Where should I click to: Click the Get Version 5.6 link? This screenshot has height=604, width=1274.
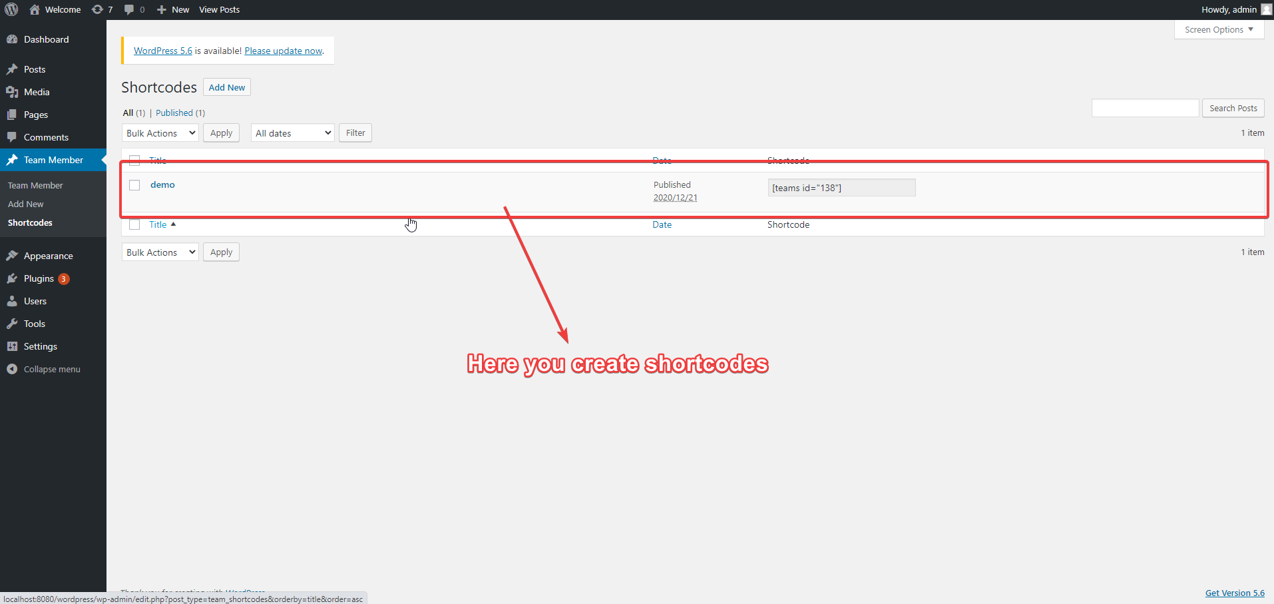click(x=1235, y=593)
